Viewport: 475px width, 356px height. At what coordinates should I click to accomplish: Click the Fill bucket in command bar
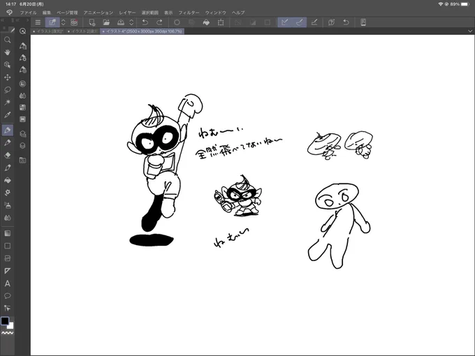tap(206, 22)
